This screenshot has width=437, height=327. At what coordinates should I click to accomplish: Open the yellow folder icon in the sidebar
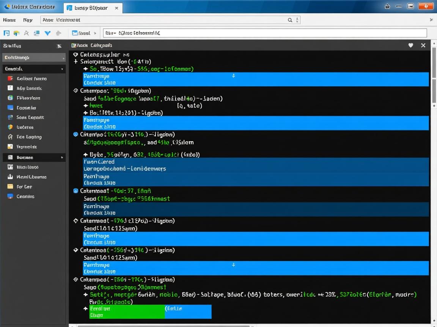[x=10, y=187]
